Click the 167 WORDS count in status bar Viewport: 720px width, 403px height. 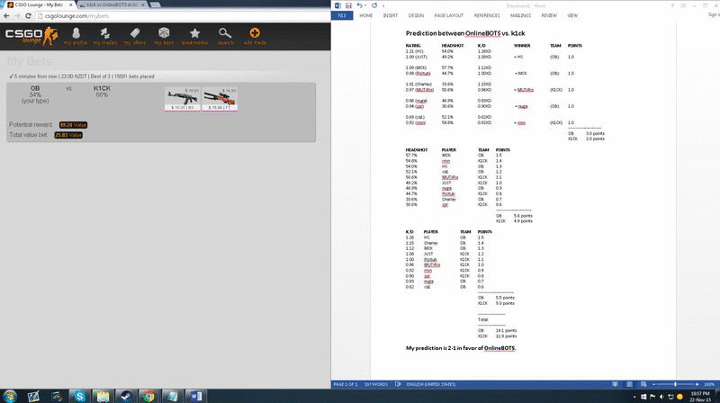click(x=375, y=384)
